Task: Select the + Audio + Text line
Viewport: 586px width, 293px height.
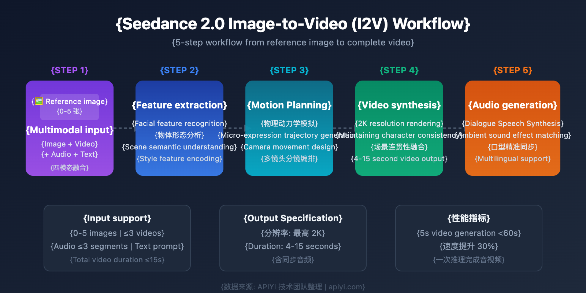Action: [70, 154]
